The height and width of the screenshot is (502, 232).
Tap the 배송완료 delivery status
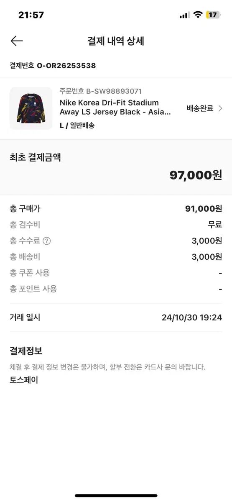click(x=200, y=108)
